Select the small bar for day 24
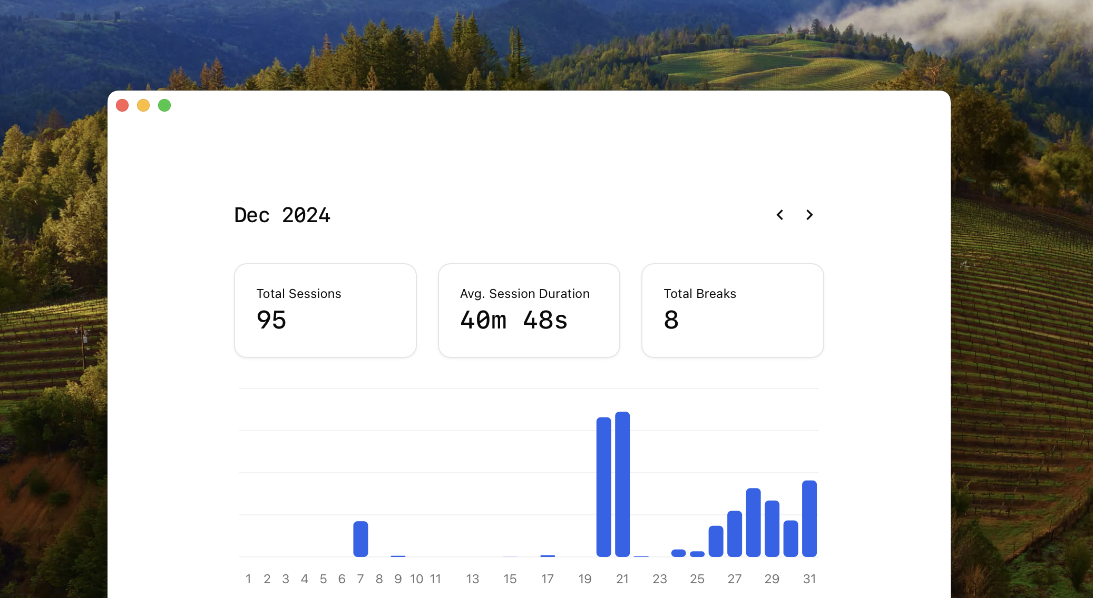This screenshot has width=1093, height=598. click(x=679, y=553)
